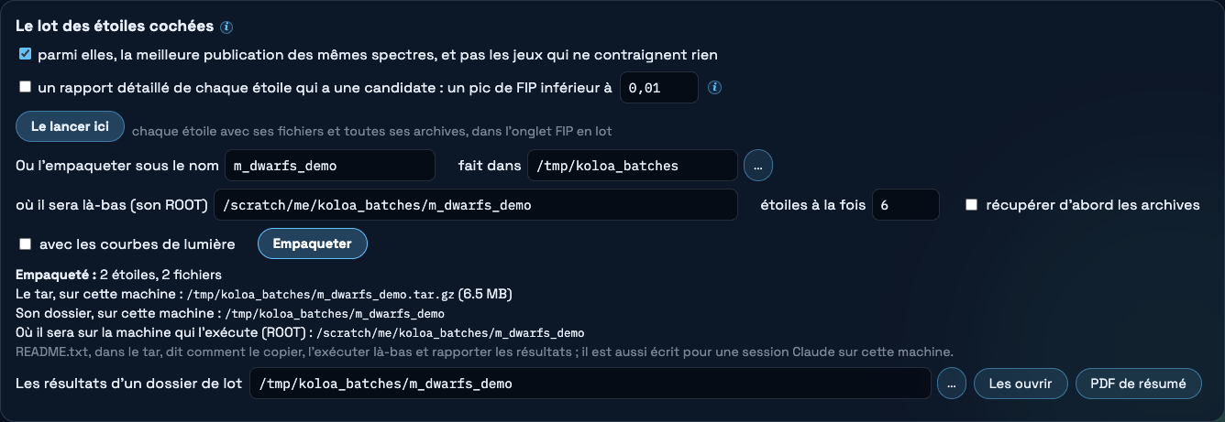Click the 'Le lancer ici' button

70,126
